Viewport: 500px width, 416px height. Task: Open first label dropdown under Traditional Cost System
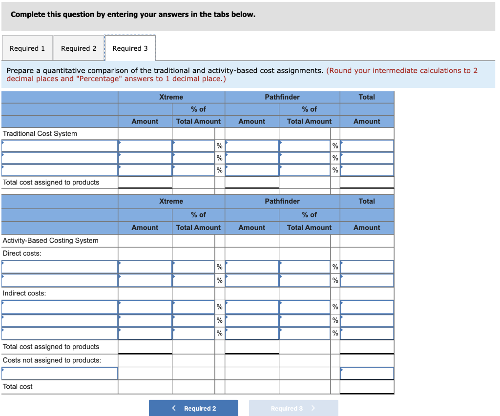[60, 146]
